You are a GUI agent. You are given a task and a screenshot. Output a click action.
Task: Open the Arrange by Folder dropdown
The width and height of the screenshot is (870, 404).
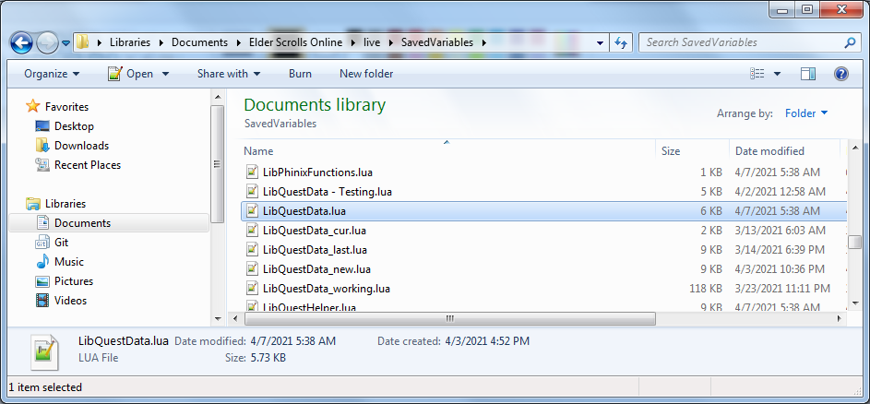[x=806, y=113]
